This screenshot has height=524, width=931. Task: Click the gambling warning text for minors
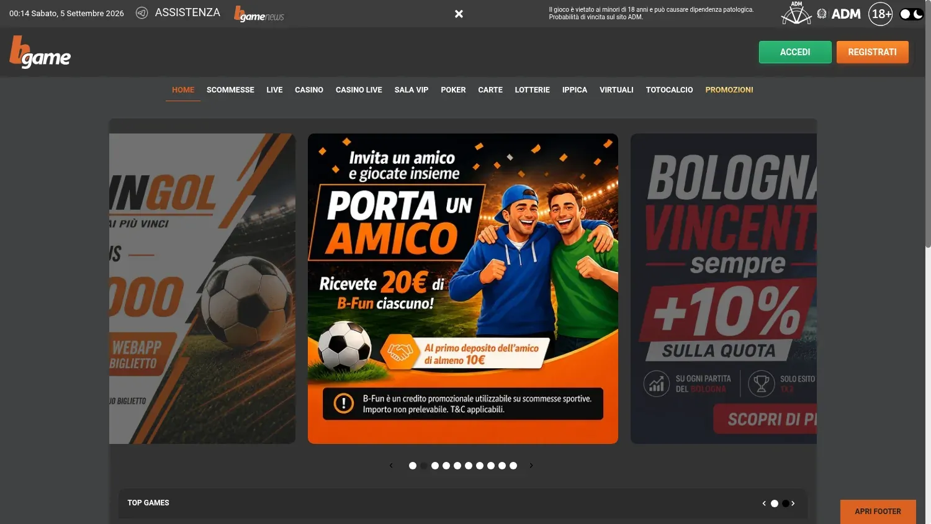[651, 14]
